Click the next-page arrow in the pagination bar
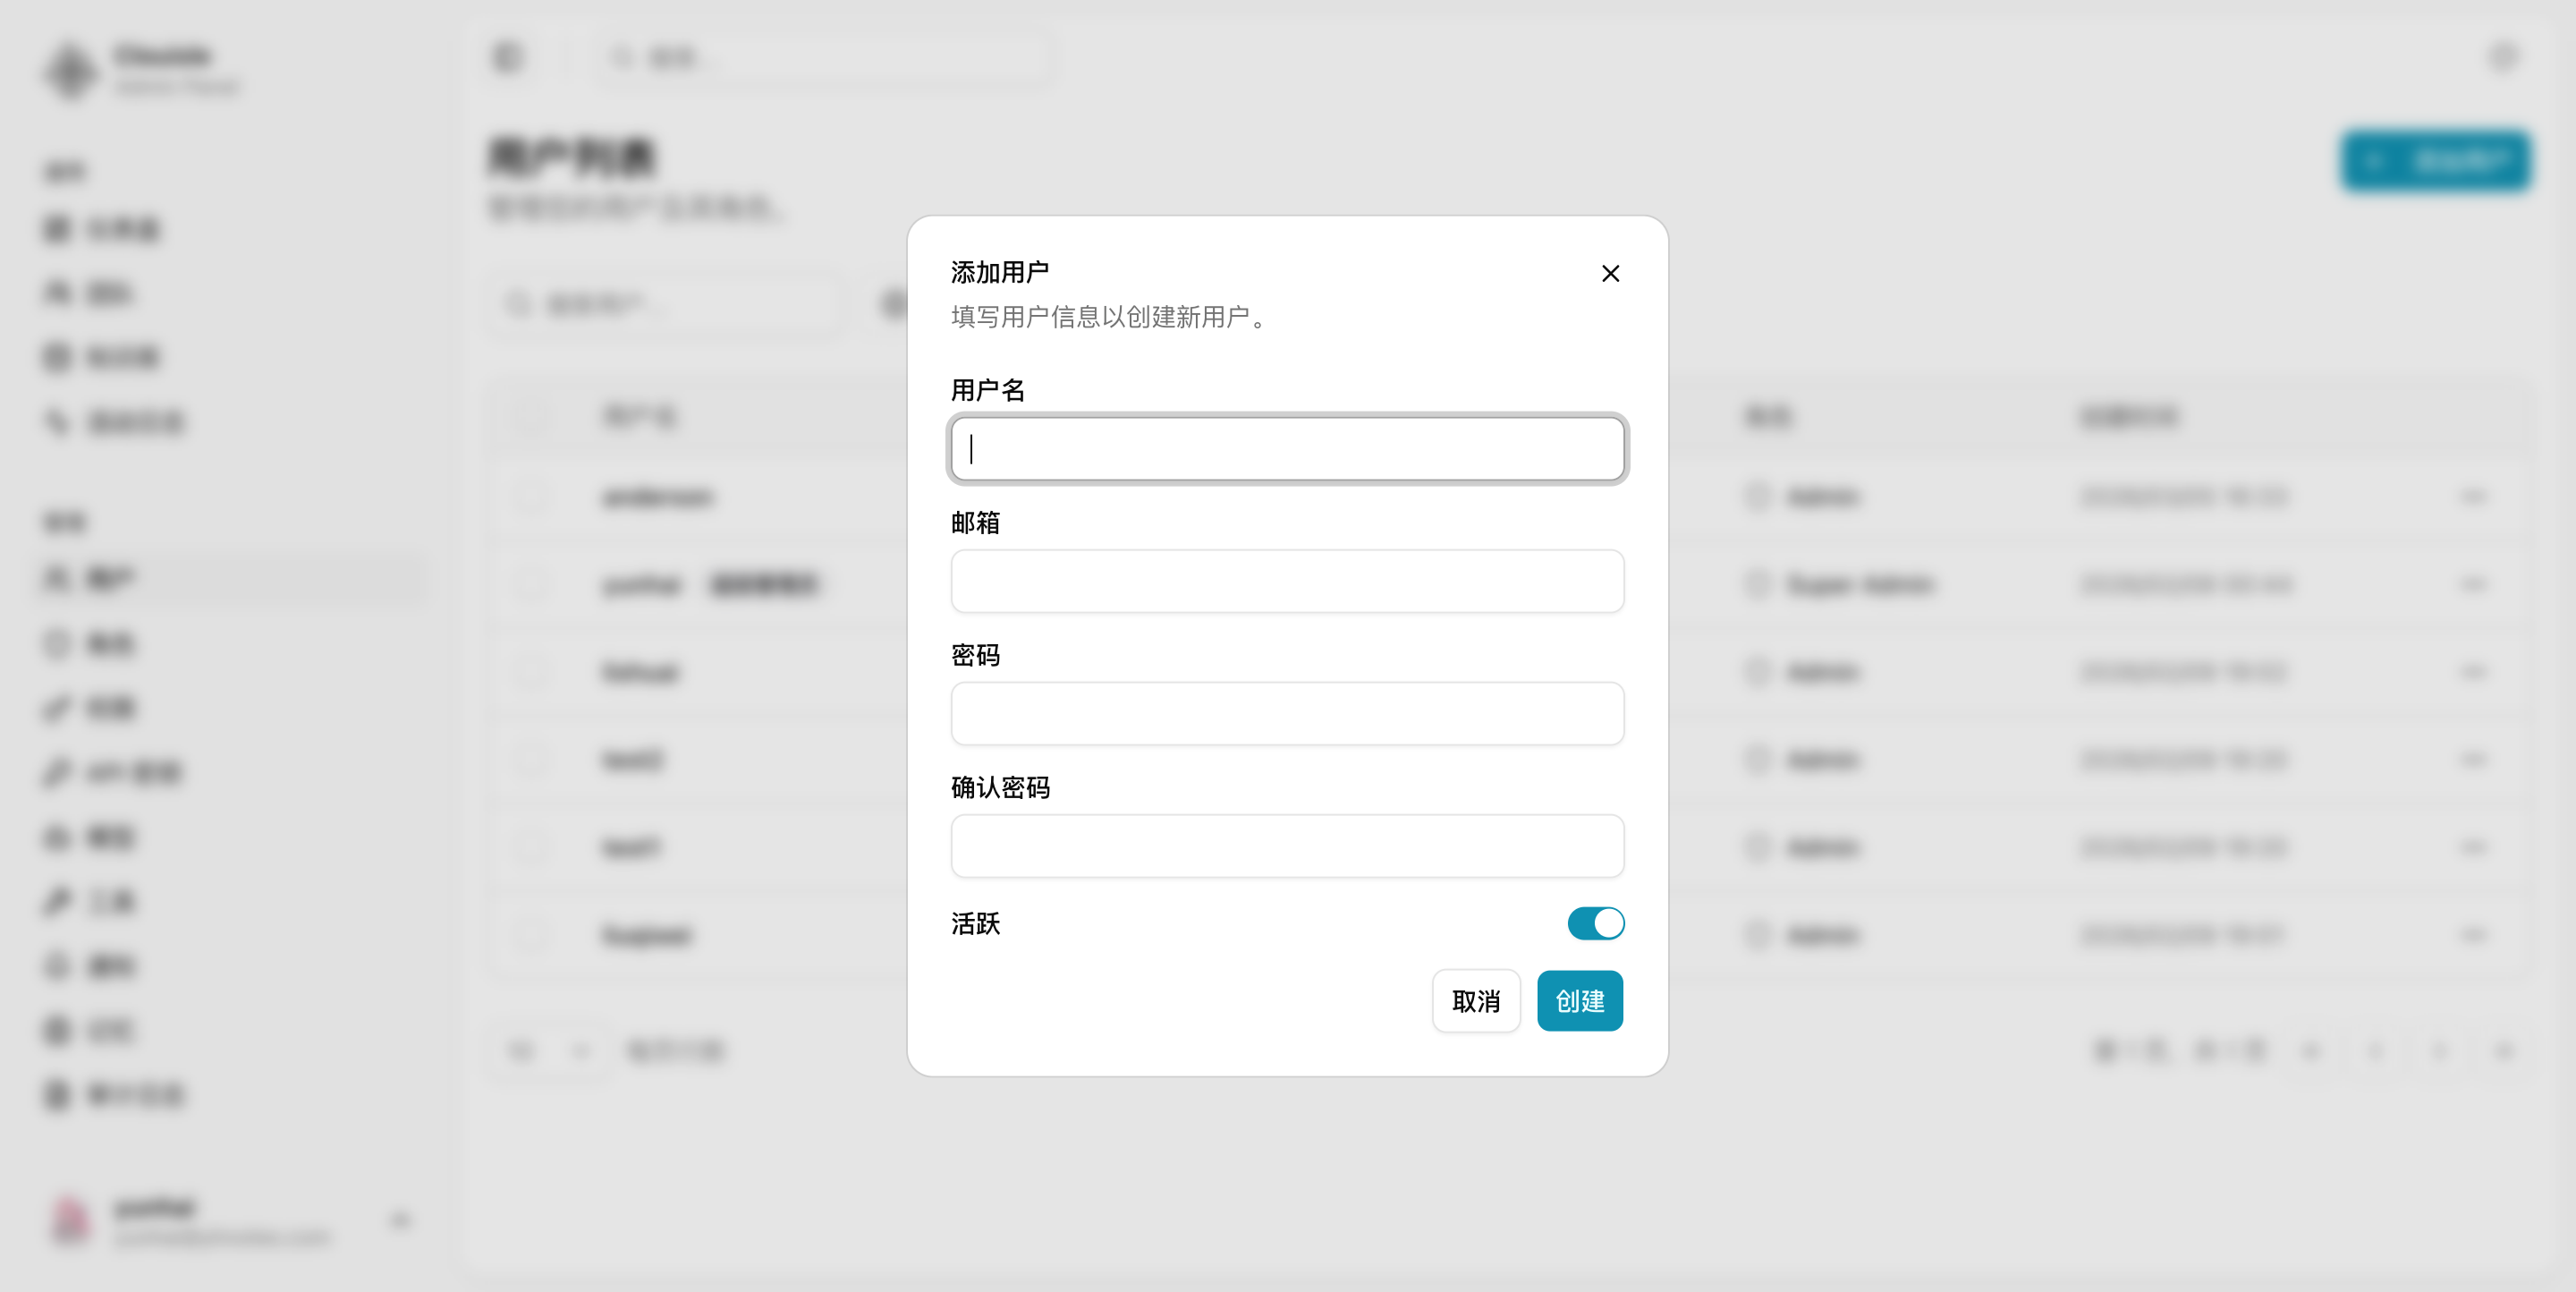This screenshot has height=1292, width=2576. (x=2440, y=1051)
